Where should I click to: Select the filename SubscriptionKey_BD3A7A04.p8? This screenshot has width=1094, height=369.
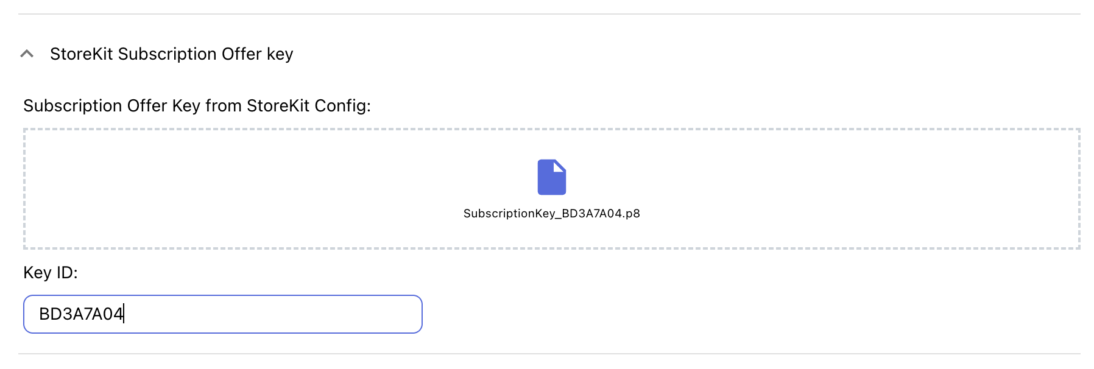(x=554, y=214)
